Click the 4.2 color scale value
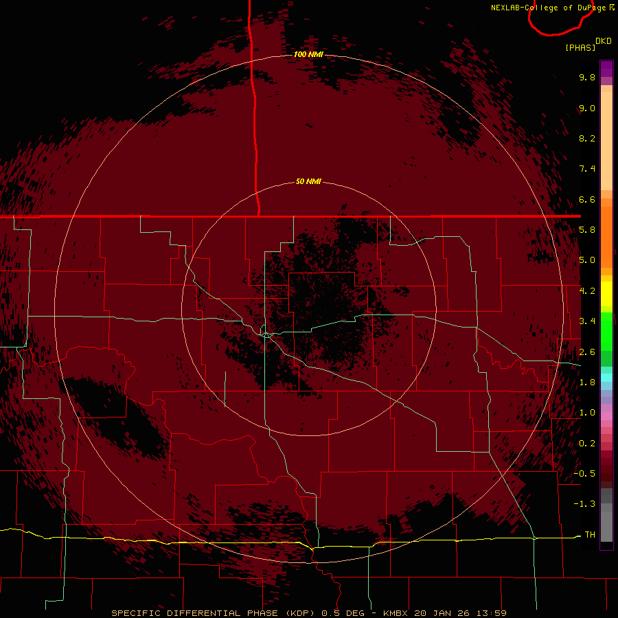The width and height of the screenshot is (618, 618). (587, 291)
